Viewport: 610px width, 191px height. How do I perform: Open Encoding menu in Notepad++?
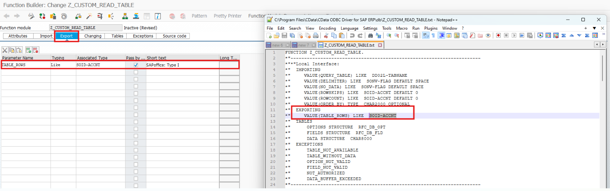pyautogui.click(x=327, y=28)
